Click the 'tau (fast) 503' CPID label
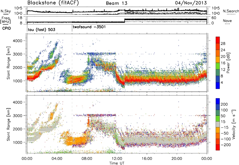The image size is (239, 165). pos(42,29)
